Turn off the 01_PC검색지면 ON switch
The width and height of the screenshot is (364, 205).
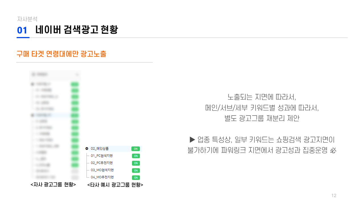click(x=136, y=156)
